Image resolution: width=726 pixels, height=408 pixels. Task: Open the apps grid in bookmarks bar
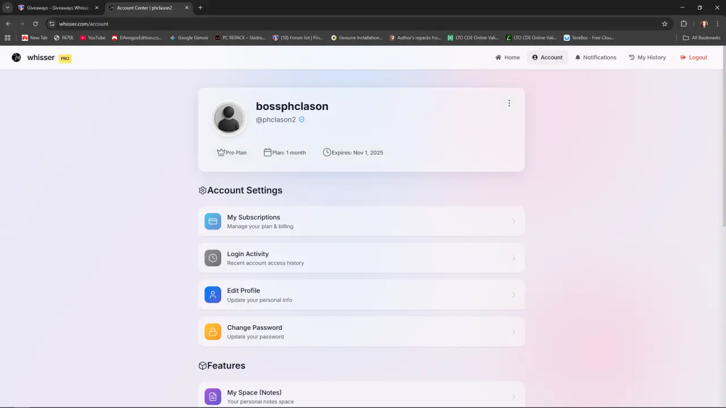coord(7,38)
